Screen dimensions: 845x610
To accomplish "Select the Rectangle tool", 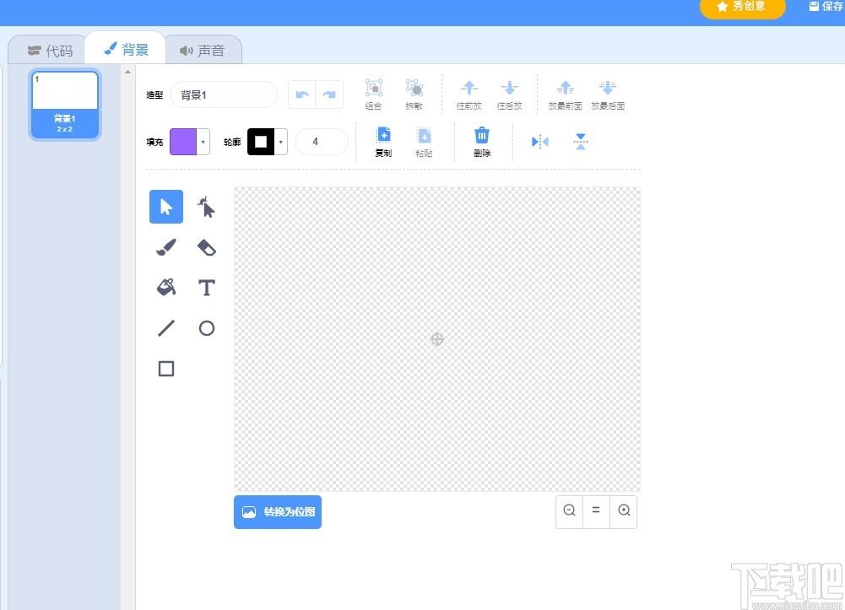I will pos(166,369).
